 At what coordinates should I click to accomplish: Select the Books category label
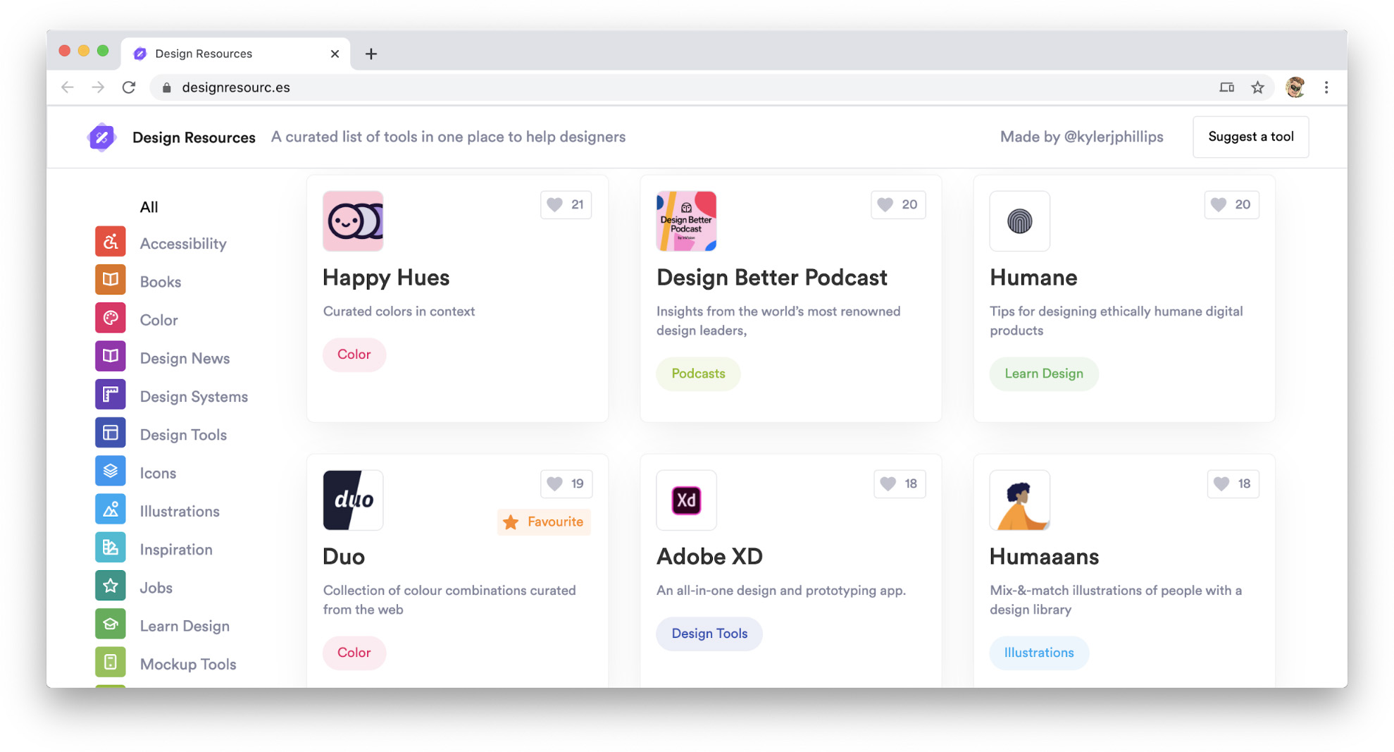[x=161, y=281]
